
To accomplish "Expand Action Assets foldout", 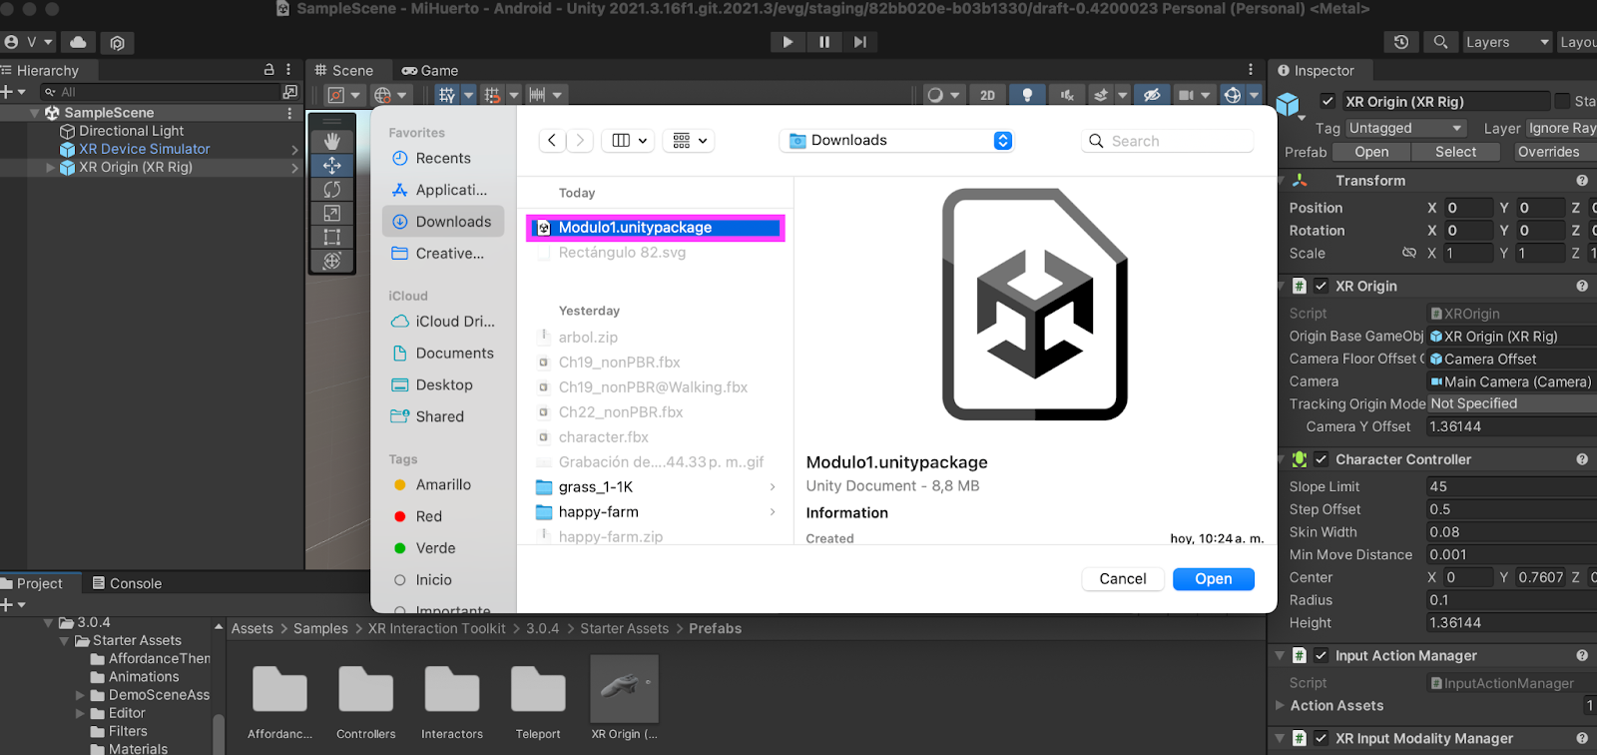I will pos(1281,705).
